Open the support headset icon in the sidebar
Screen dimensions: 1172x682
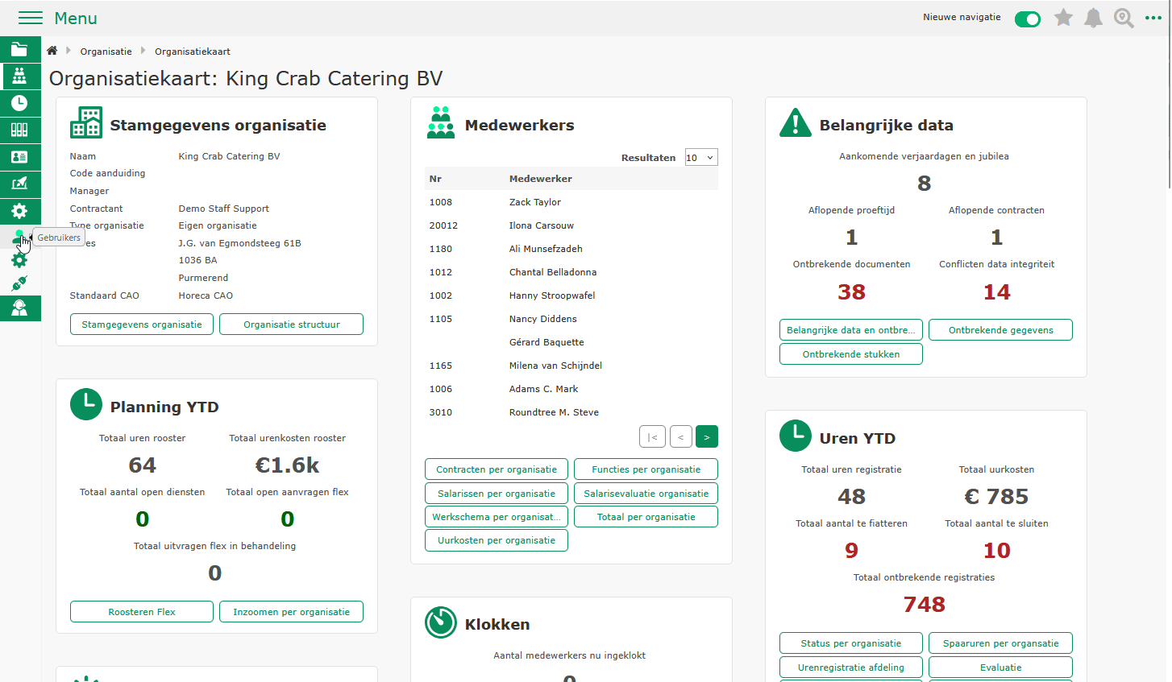coord(20,308)
